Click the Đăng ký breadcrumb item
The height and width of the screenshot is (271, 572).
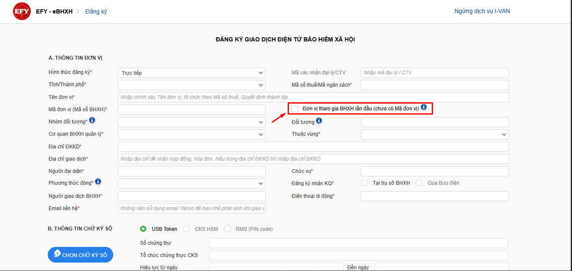pos(96,11)
